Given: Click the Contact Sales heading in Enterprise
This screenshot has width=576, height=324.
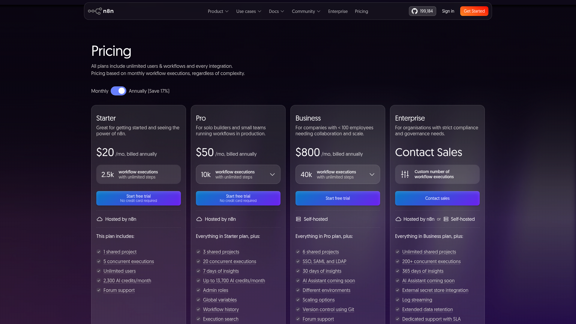Looking at the screenshot, I should tap(428, 152).
